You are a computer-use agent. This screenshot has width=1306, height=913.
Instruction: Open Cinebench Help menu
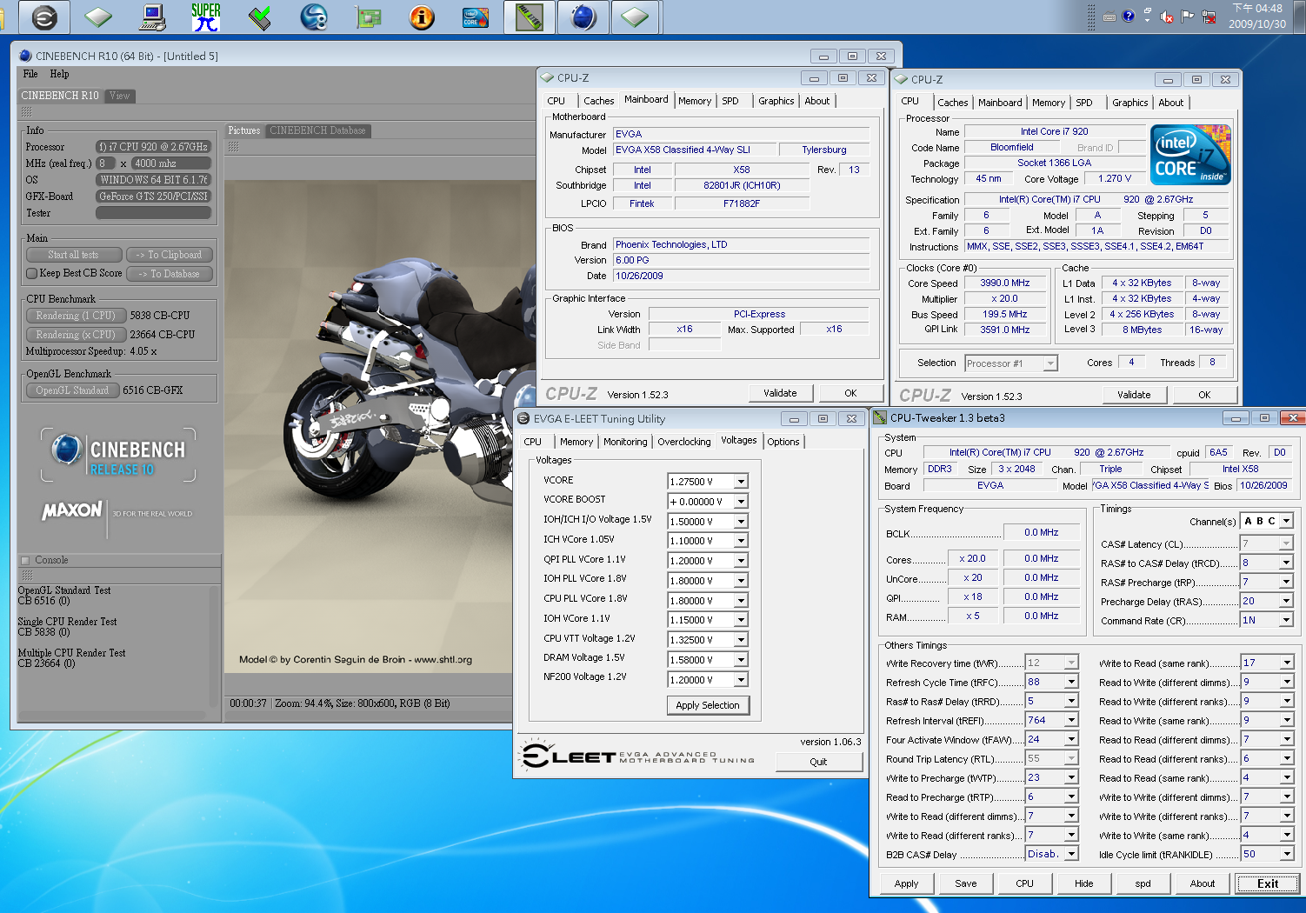pyautogui.click(x=59, y=74)
